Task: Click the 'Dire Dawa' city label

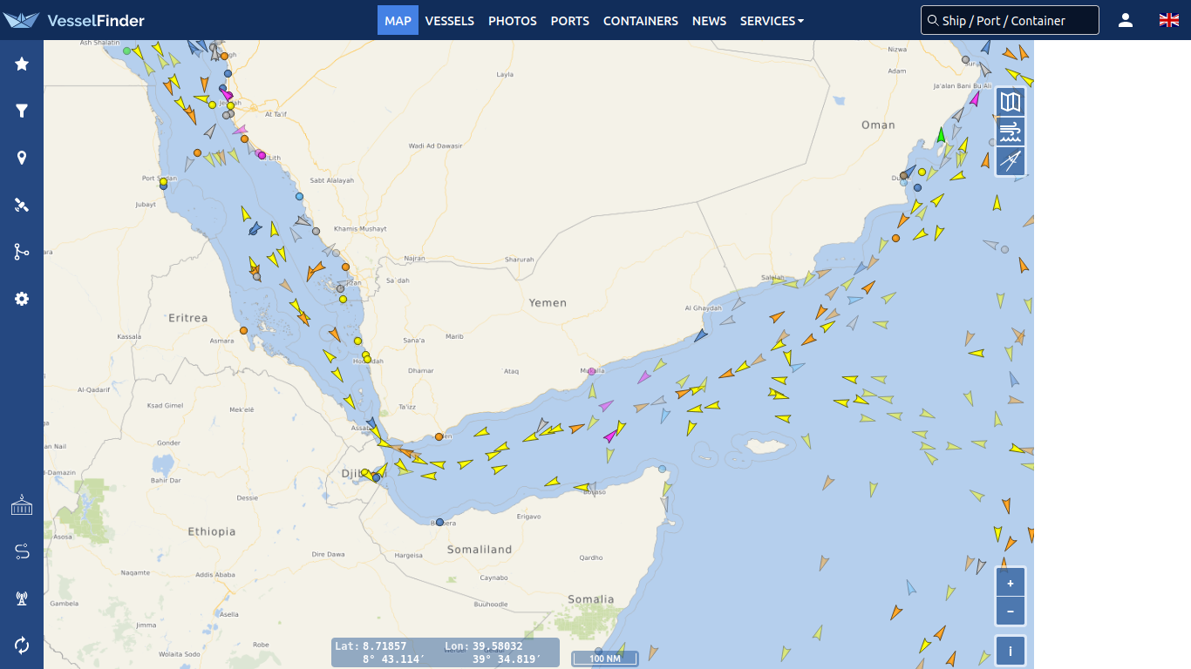Action: click(329, 554)
